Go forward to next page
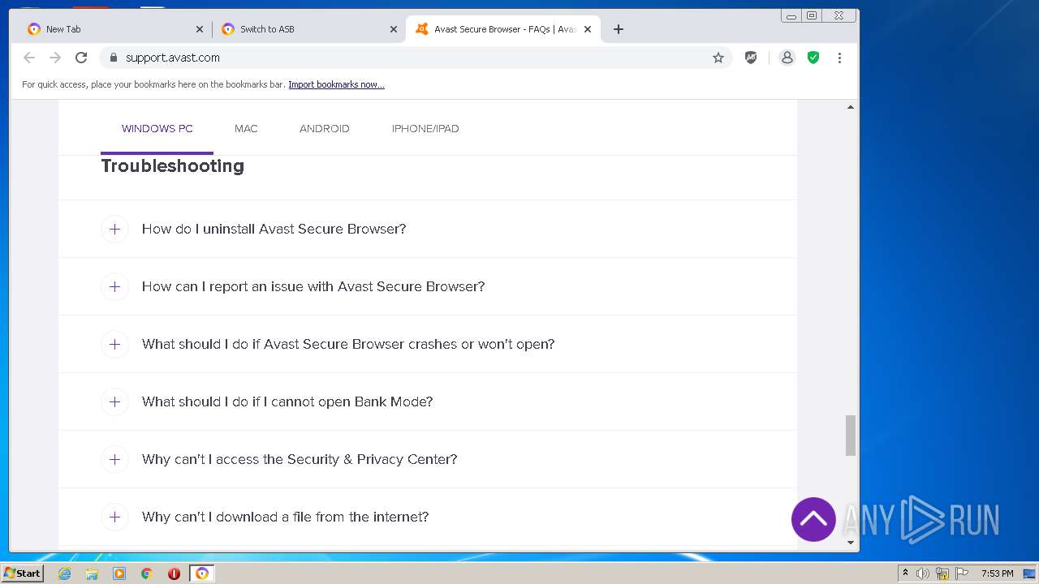The height and width of the screenshot is (584, 1039). (55, 58)
